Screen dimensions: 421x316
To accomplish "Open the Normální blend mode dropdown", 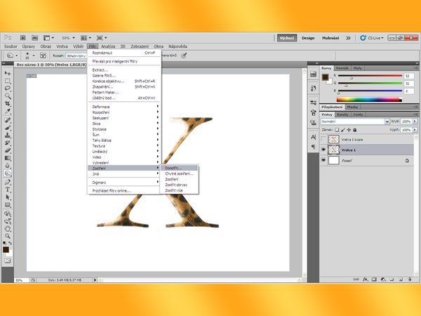I will click(x=354, y=121).
